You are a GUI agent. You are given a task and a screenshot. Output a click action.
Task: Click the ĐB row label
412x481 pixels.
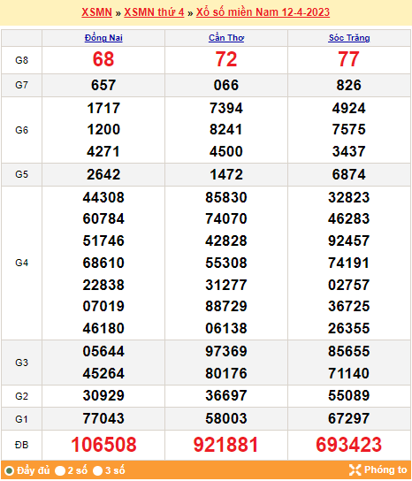click(x=21, y=445)
